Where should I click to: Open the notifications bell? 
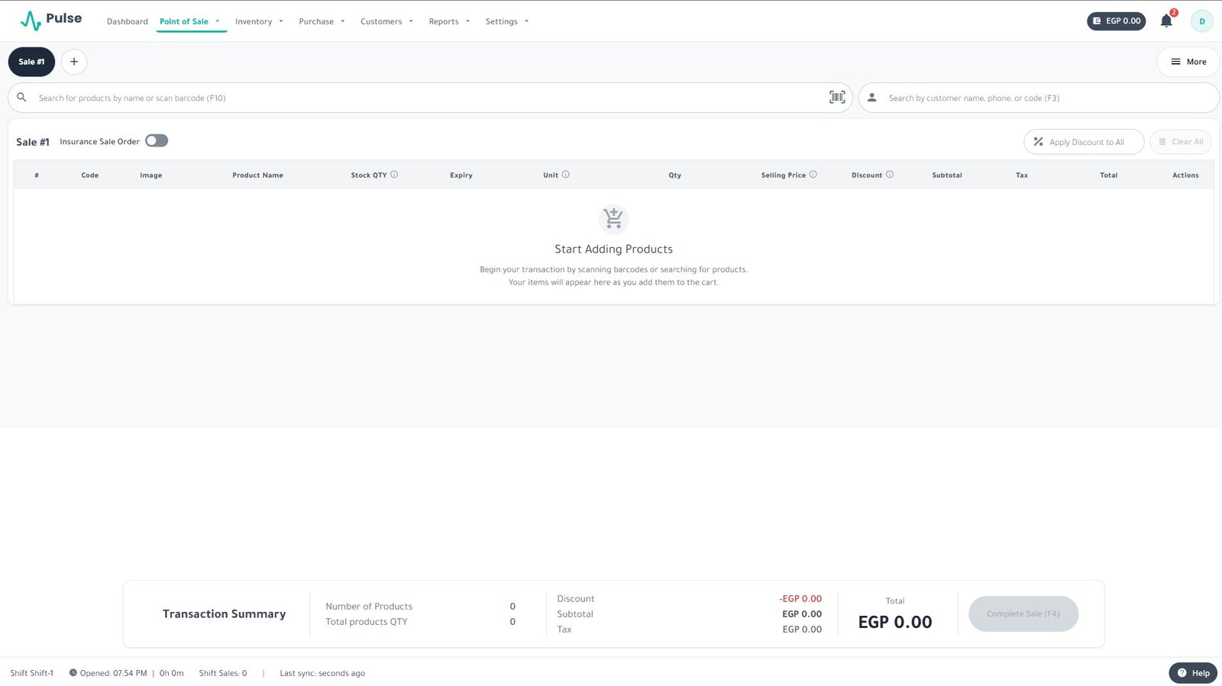(x=1165, y=21)
